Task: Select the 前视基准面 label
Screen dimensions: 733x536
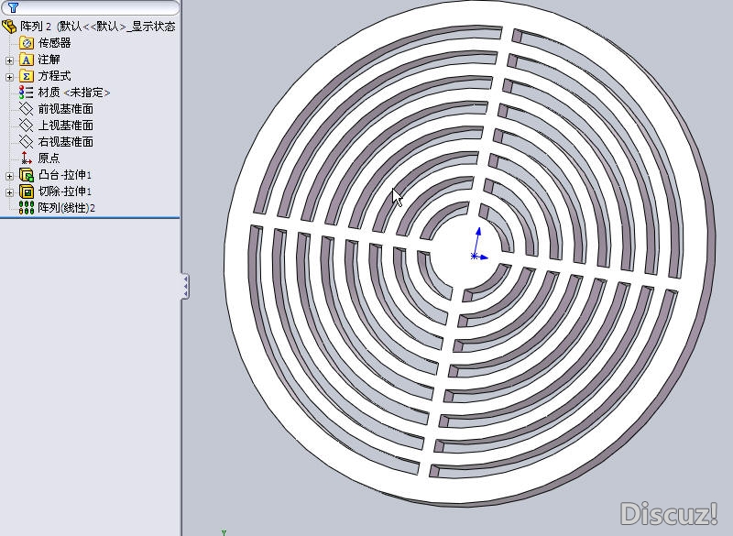Action: (65, 109)
